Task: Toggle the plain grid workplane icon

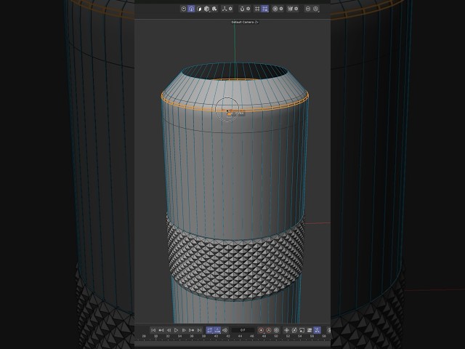Action: click(257, 9)
